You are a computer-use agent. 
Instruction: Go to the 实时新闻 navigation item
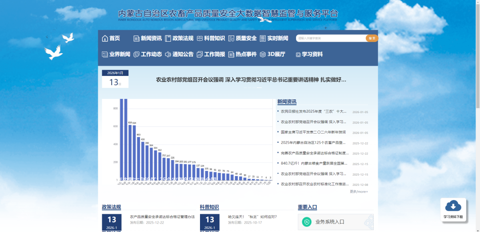[277, 39]
